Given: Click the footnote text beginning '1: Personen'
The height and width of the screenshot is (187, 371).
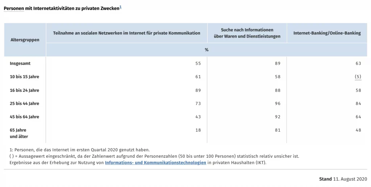Looking at the screenshot, I should click(79, 150).
